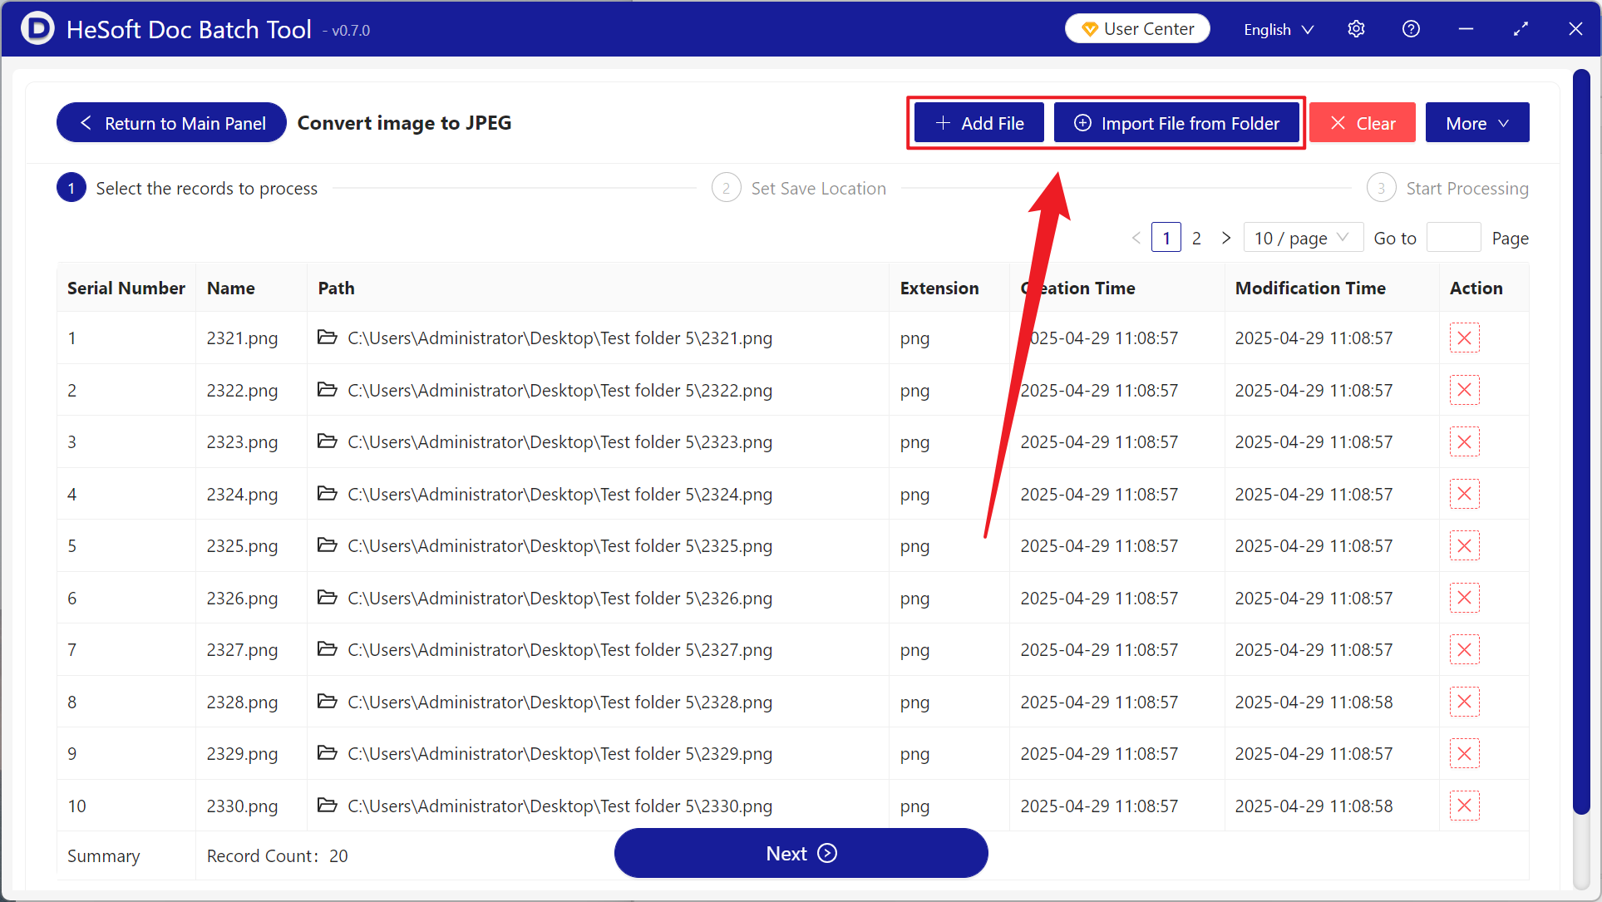The height and width of the screenshot is (902, 1602).
Task: Click modification time 2025-04-29 11:08:58 of row 8
Action: coord(1314,702)
